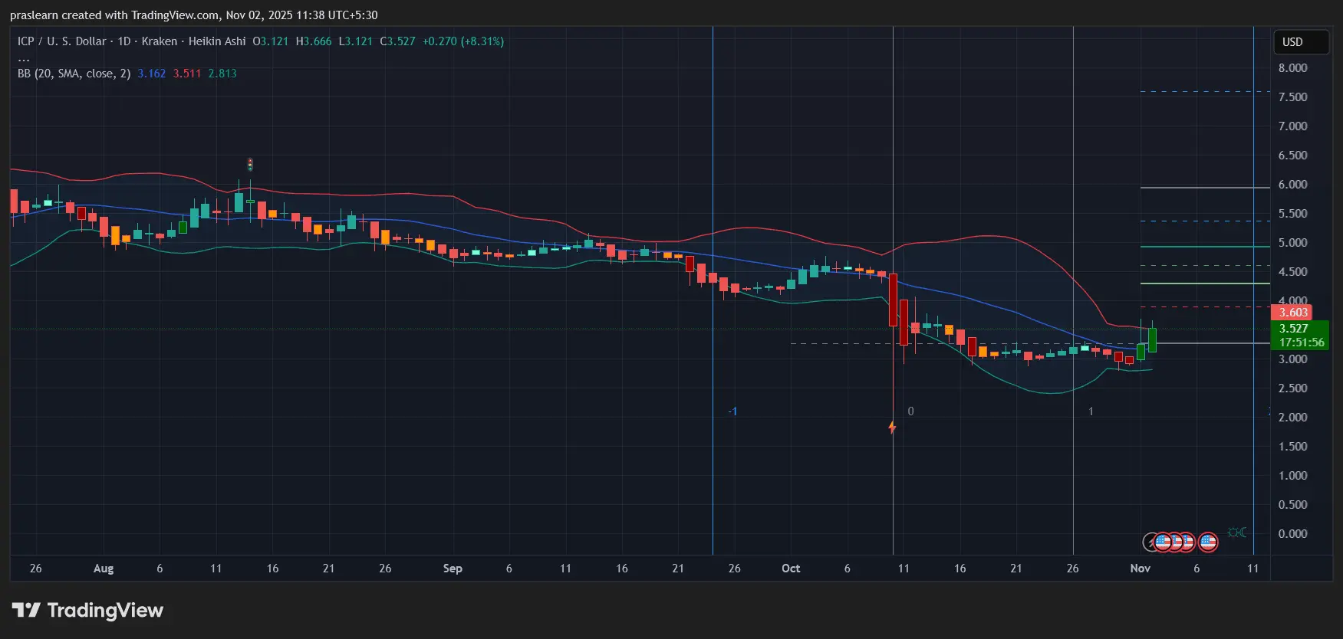Click the green sun-moon session icon
Viewport: 1343px width, 639px height.
[1236, 532]
